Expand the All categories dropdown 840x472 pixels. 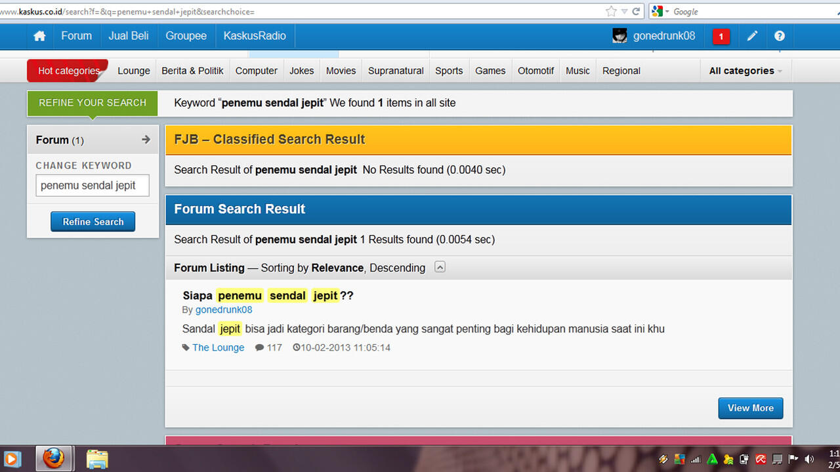click(746, 71)
